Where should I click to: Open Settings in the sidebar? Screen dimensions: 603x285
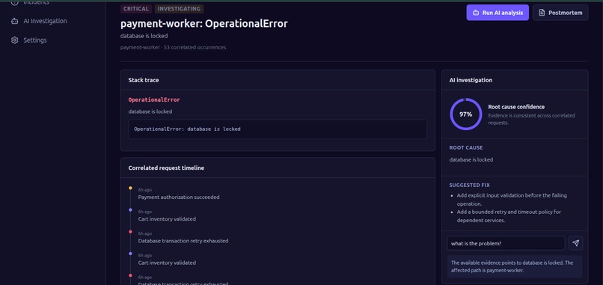click(29, 40)
